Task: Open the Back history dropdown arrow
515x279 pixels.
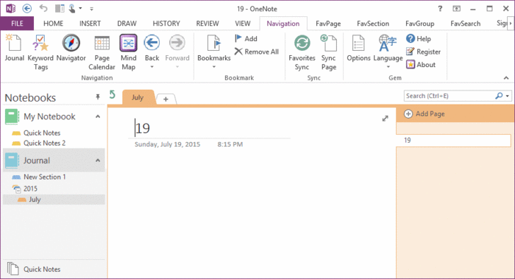Action: pos(151,67)
